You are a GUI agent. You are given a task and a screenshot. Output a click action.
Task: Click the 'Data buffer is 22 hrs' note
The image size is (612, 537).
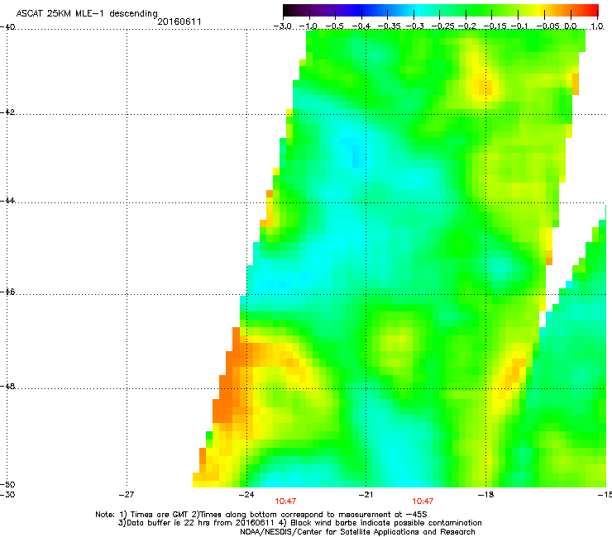pyautogui.click(x=299, y=523)
